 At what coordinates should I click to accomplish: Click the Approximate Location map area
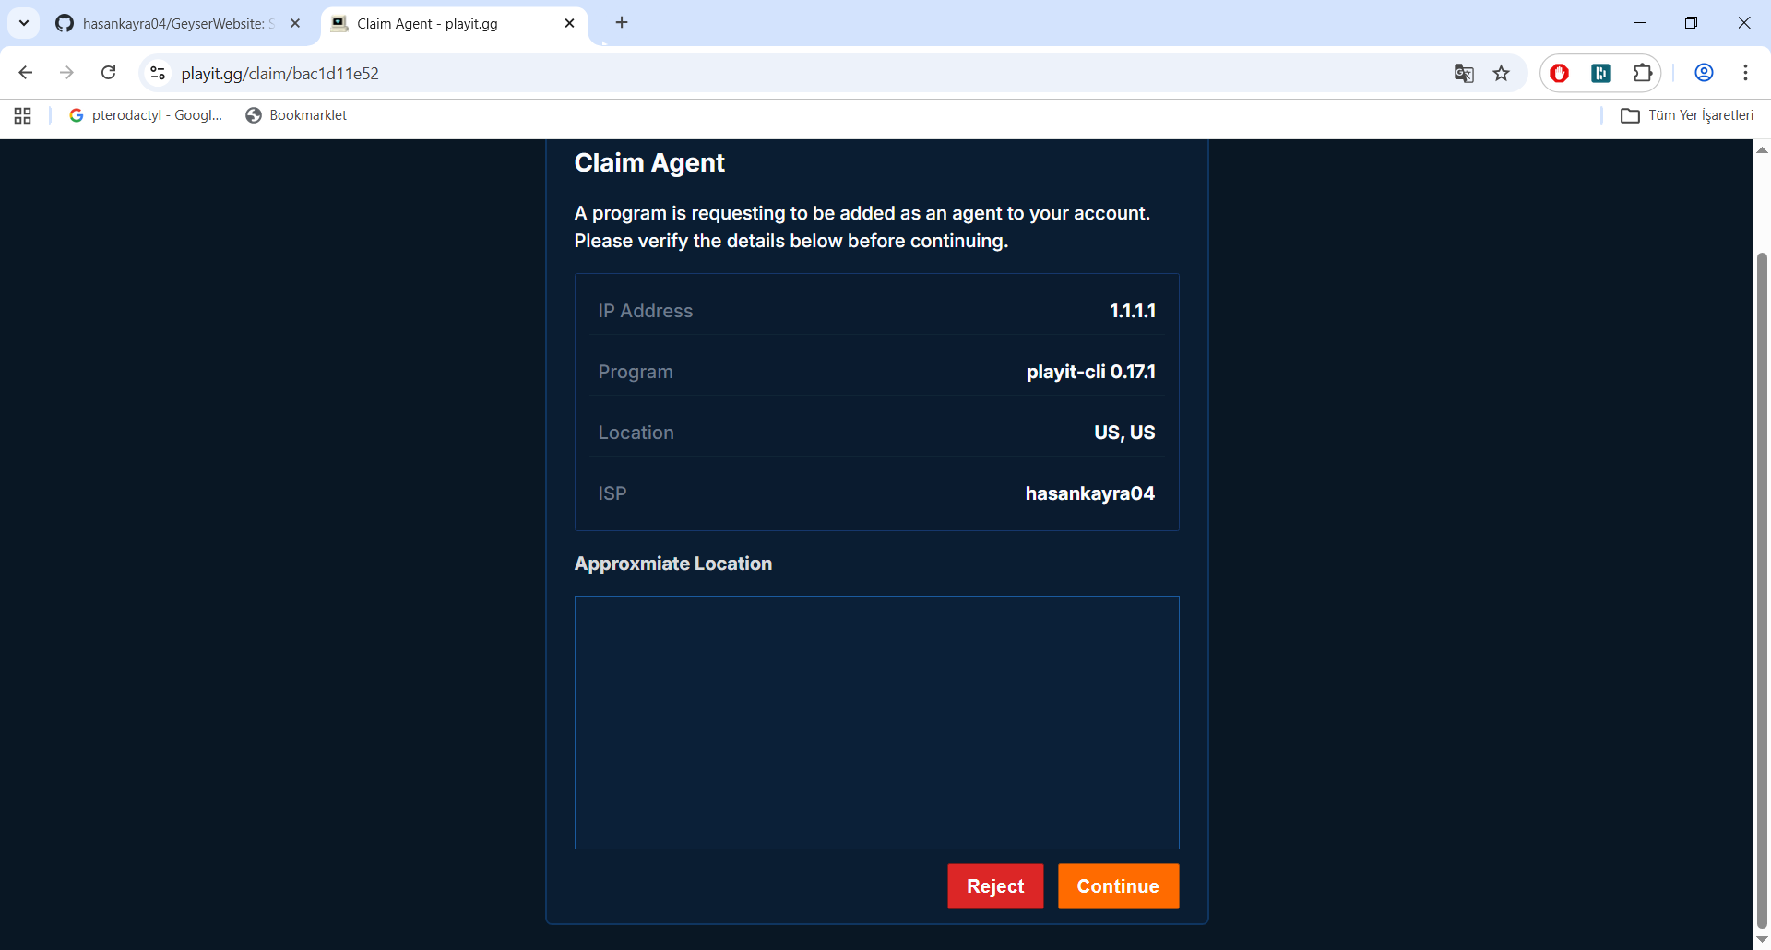point(876,722)
